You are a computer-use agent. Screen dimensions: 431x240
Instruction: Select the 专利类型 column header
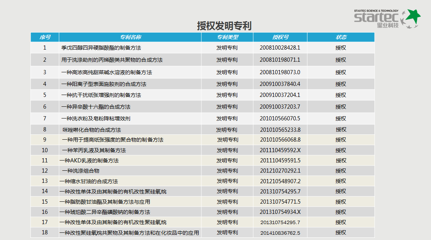click(227, 37)
